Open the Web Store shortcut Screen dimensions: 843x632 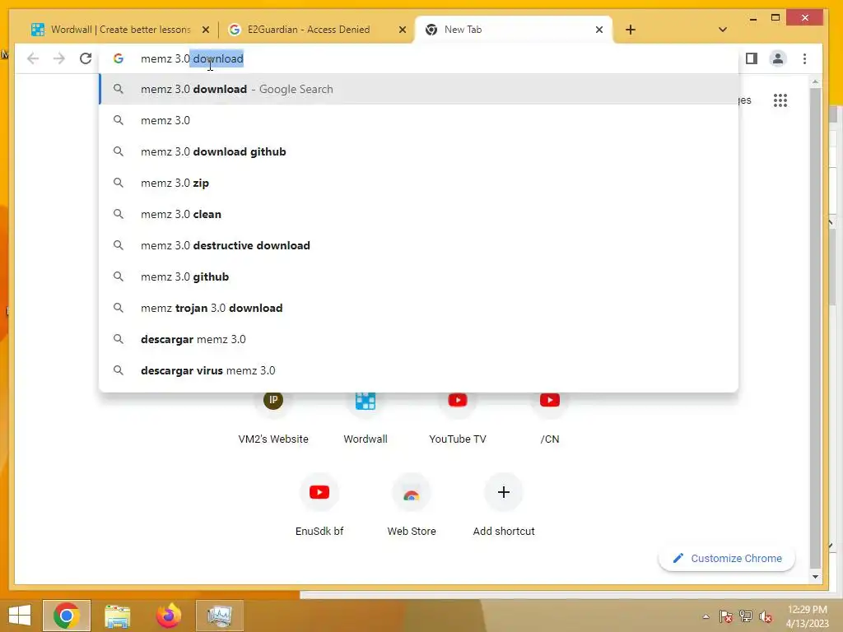point(412,505)
